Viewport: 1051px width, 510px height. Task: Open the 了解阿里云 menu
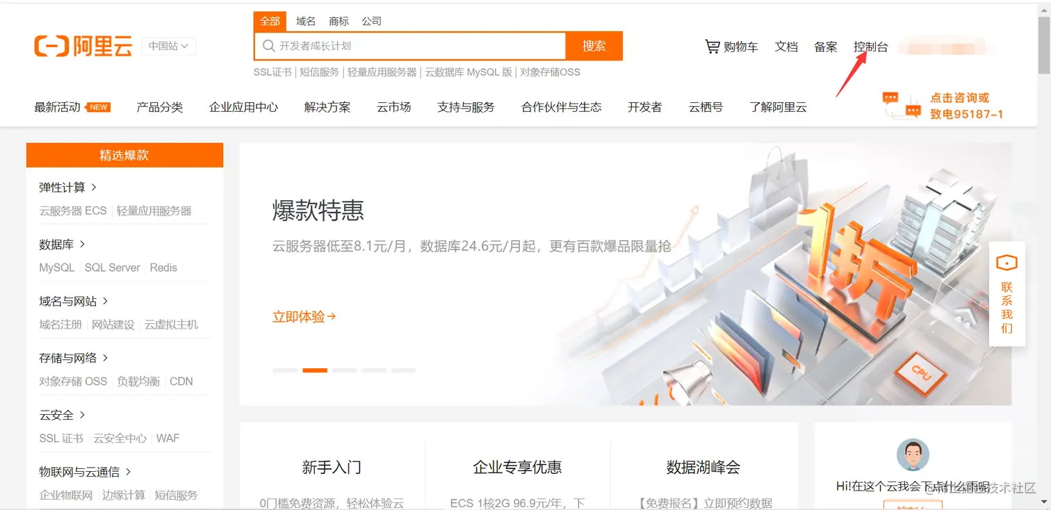pos(778,107)
